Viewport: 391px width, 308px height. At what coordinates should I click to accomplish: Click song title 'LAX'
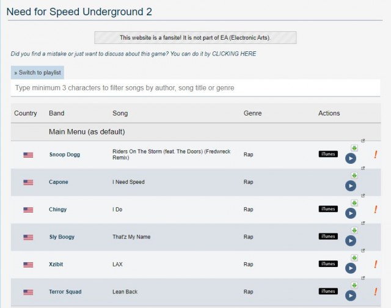click(x=117, y=265)
